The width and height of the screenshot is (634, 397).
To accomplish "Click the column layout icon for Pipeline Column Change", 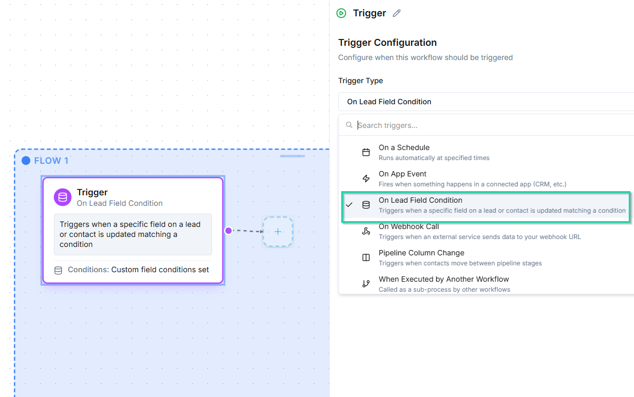I will pos(366,258).
